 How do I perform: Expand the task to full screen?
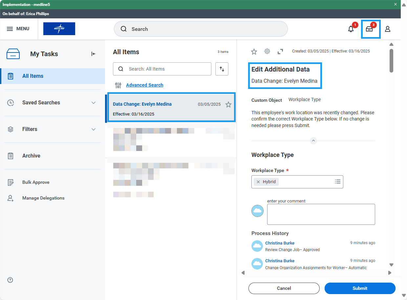[x=280, y=51]
